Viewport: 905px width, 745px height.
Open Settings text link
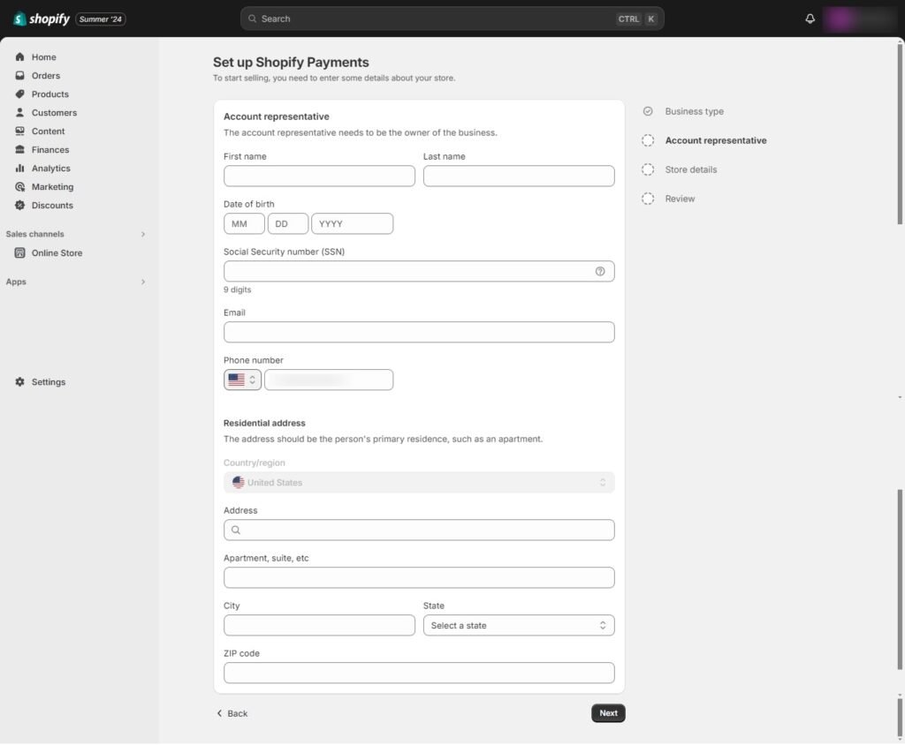click(49, 381)
